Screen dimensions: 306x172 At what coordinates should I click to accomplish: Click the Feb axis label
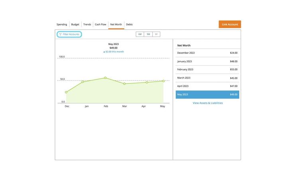106,106
